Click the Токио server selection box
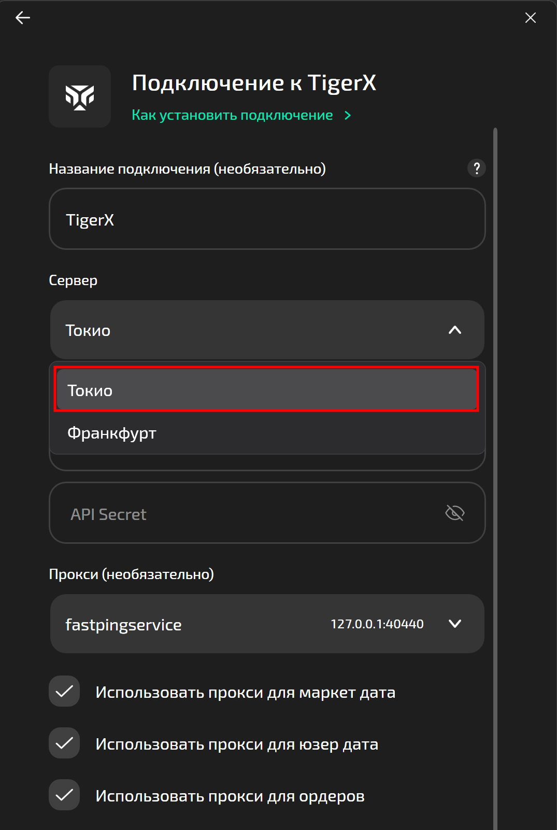 [x=249, y=330]
